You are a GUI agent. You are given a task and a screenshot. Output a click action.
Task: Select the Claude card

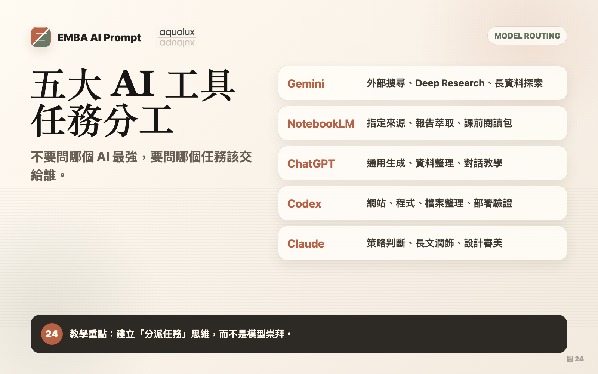click(x=422, y=243)
